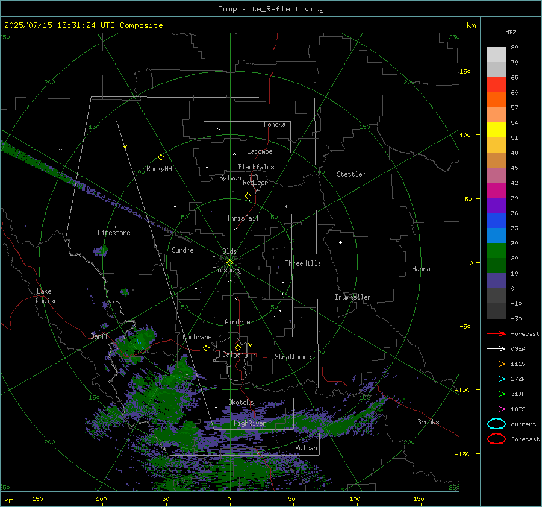The height and width of the screenshot is (507, 542).
Task: Click the Airdrie city label
Action: tap(237, 322)
